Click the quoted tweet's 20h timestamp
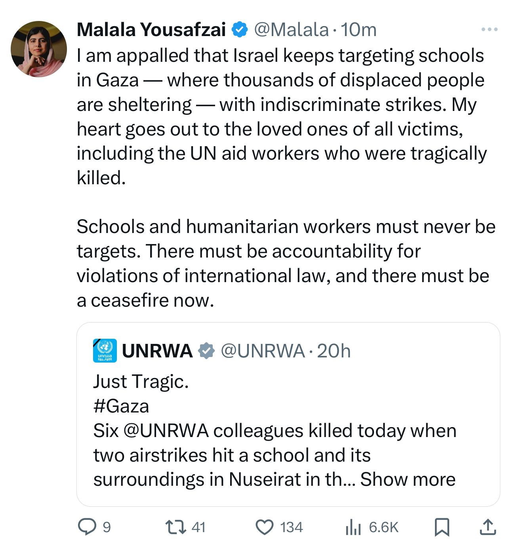Screen dimensions: 511x546 coord(334,351)
